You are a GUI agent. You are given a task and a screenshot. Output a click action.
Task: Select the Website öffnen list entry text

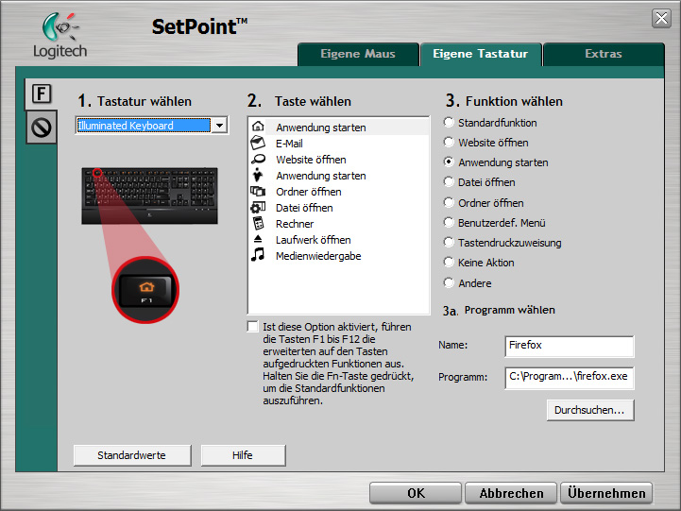(311, 160)
